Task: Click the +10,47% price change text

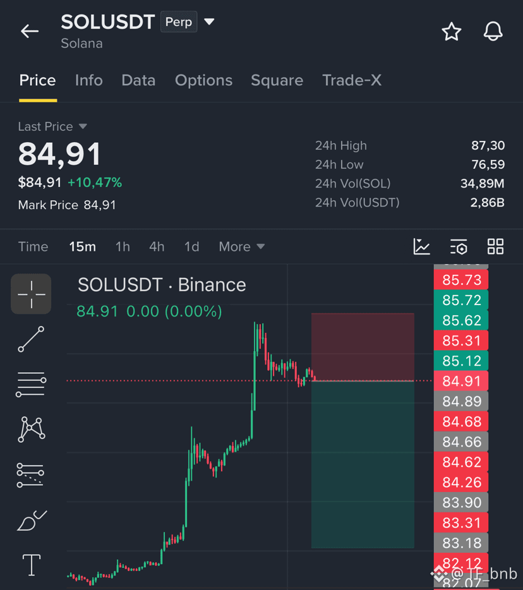Action: coord(95,183)
